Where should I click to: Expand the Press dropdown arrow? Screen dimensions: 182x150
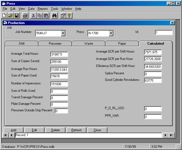click(x=111, y=33)
